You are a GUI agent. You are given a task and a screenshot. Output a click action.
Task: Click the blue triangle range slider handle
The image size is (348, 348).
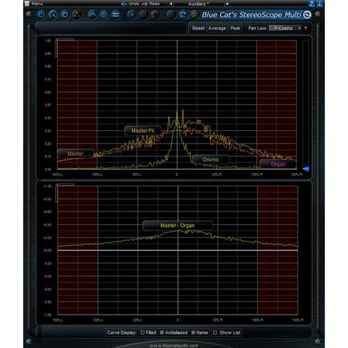coord(306,169)
